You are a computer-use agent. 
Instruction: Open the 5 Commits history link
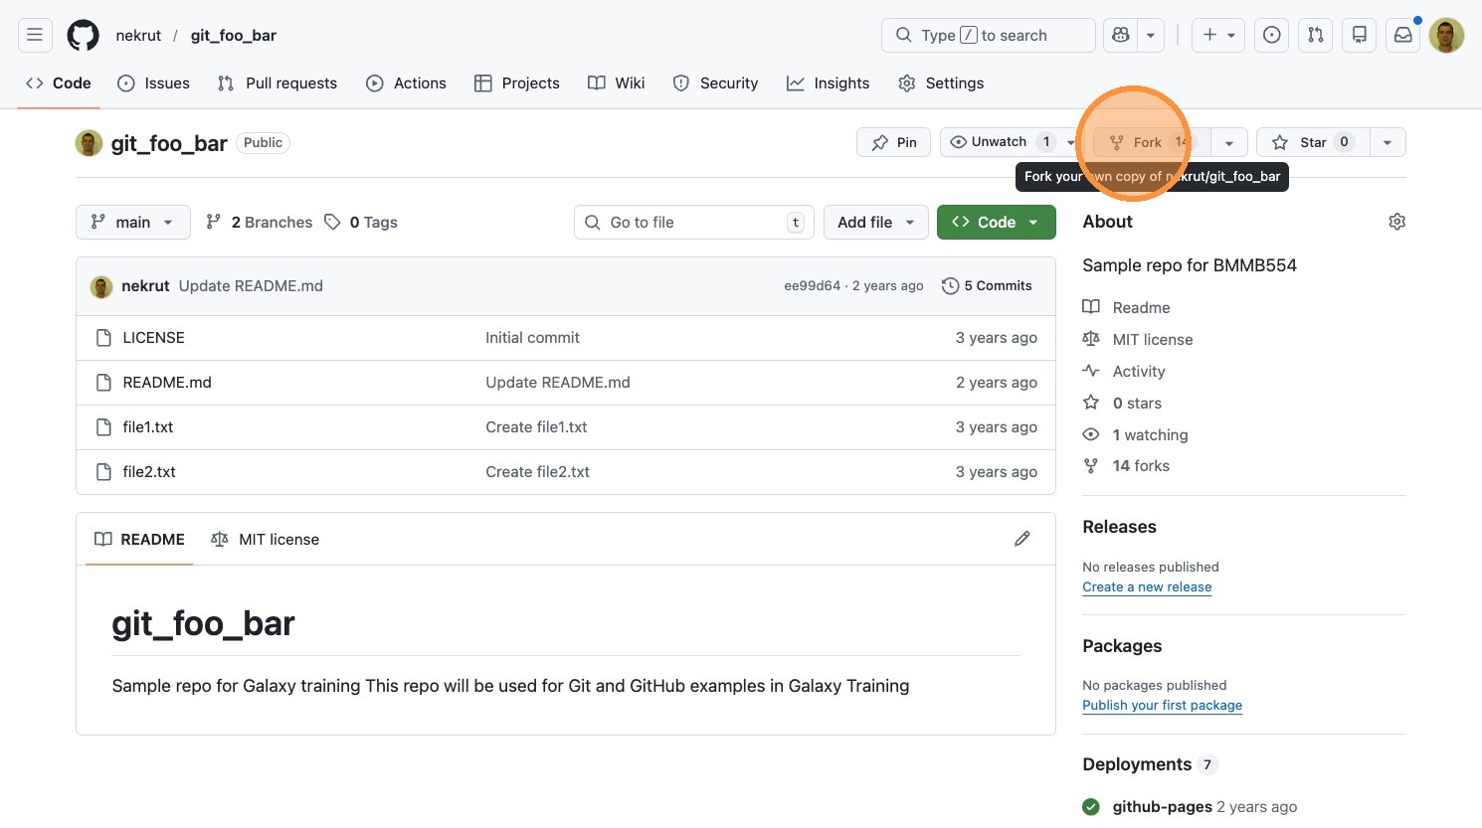987,286
